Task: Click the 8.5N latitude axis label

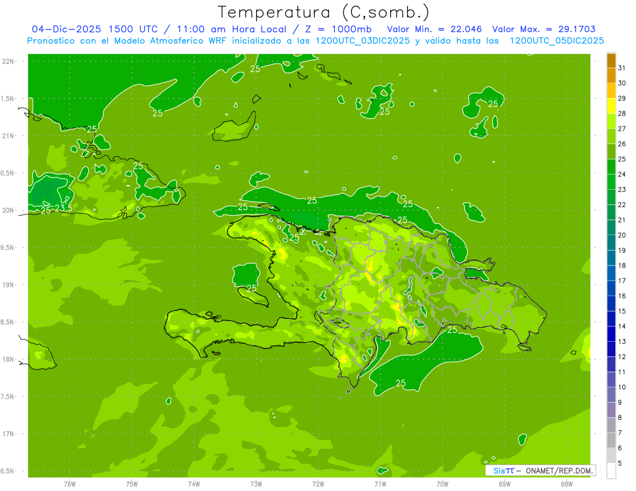Action: (8, 322)
